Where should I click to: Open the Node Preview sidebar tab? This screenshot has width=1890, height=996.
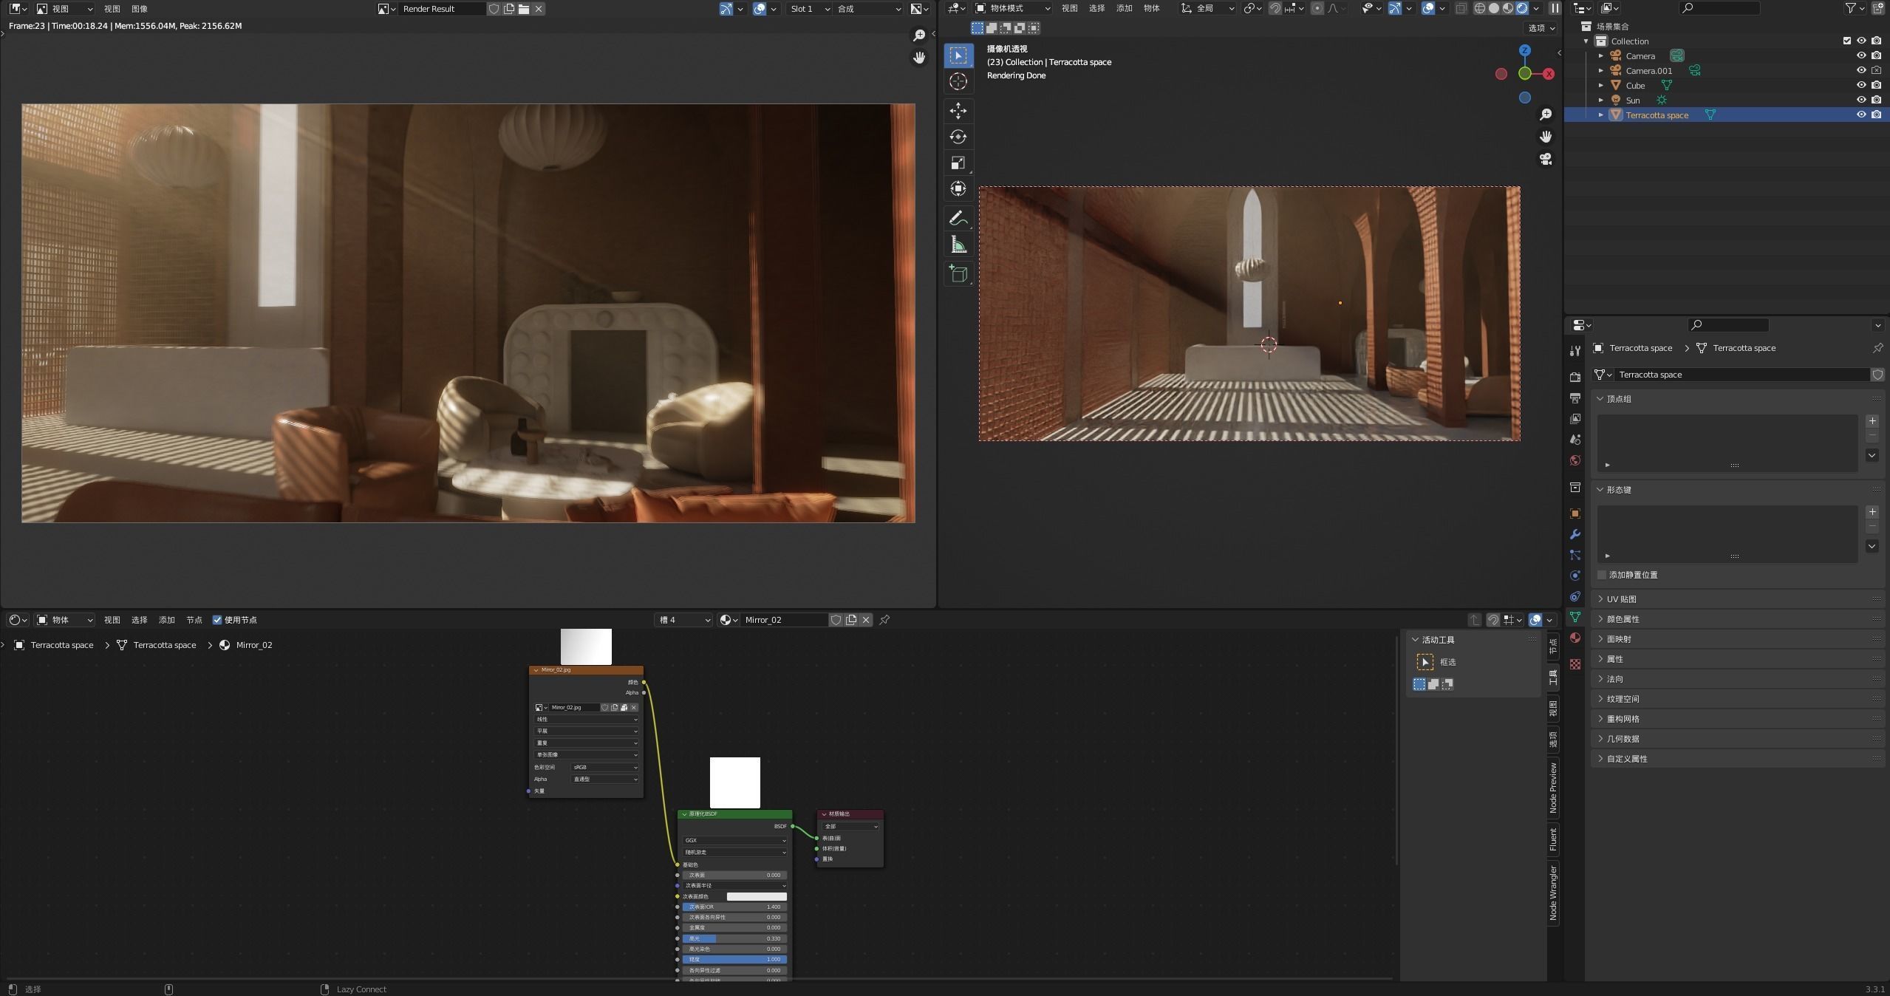pyautogui.click(x=1553, y=788)
